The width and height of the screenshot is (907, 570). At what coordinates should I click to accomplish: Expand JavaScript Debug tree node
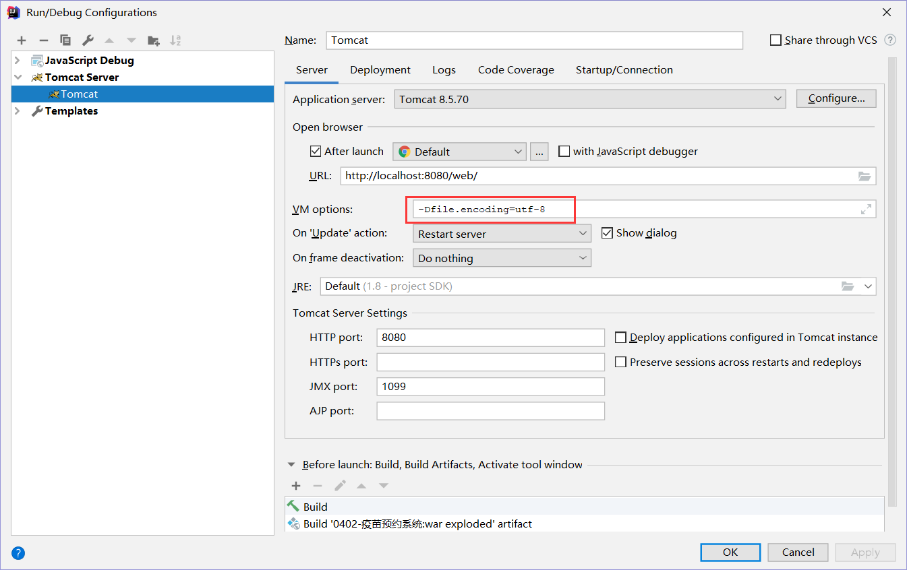coord(18,61)
